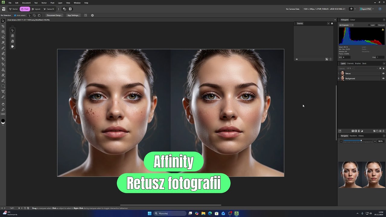This screenshot has width=386, height=217.
Task: Hide the Background layer
Action: pyautogui.click(x=383, y=78)
